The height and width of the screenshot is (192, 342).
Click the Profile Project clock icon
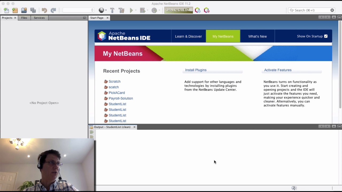tap(154, 10)
